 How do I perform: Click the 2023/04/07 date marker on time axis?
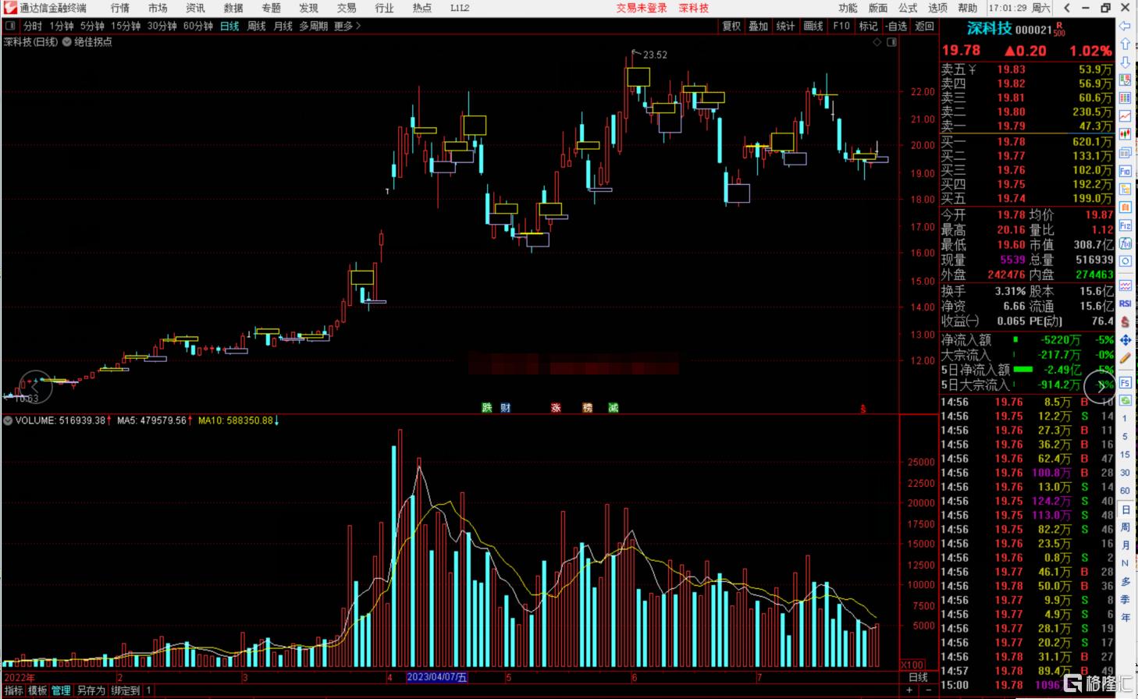pos(437,677)
